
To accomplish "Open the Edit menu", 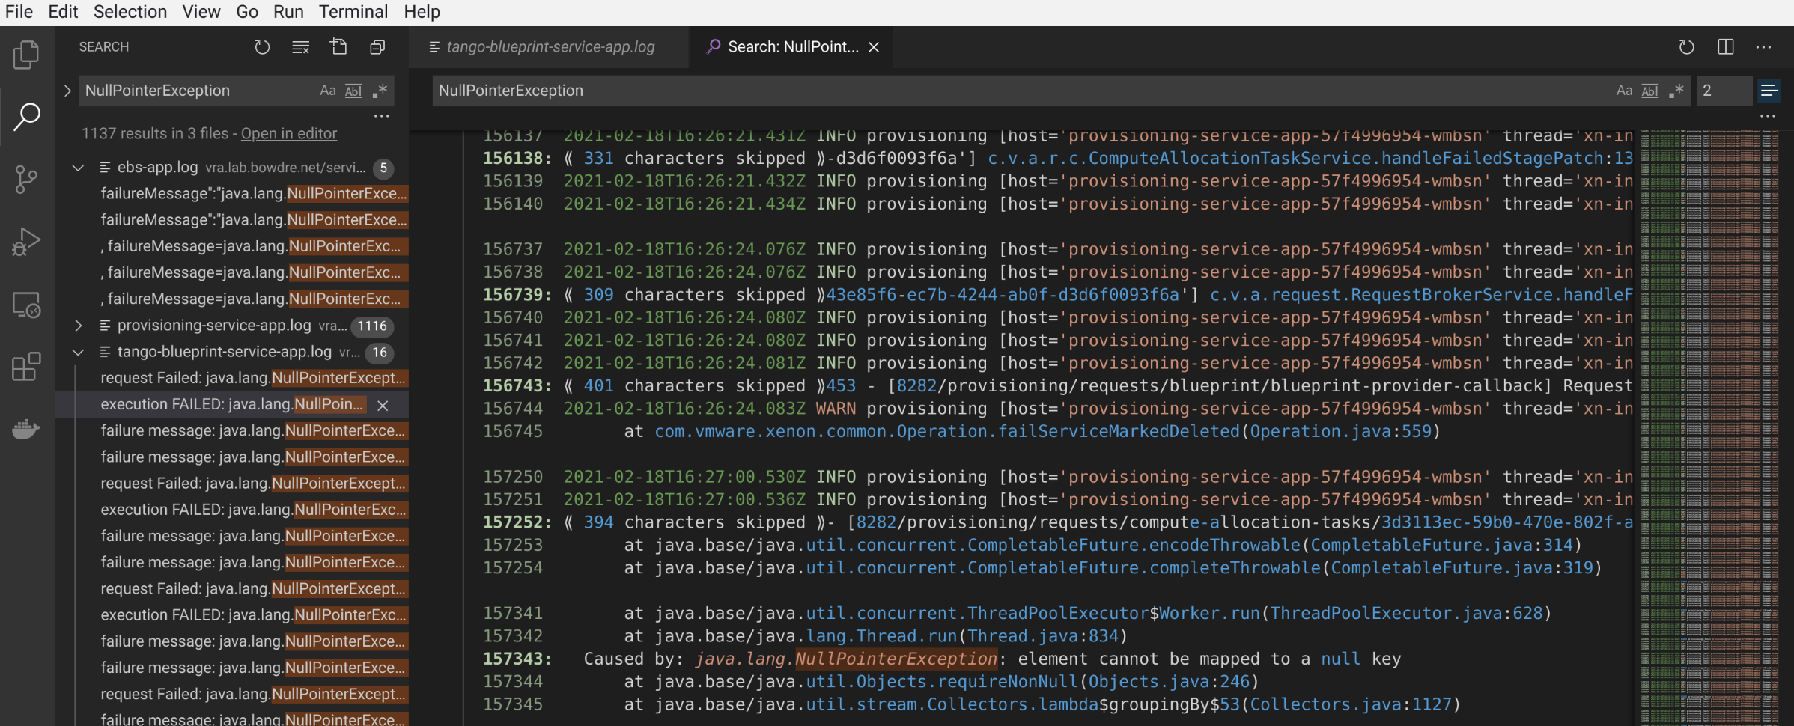I will pyautogui.click(x=63, y=12).
